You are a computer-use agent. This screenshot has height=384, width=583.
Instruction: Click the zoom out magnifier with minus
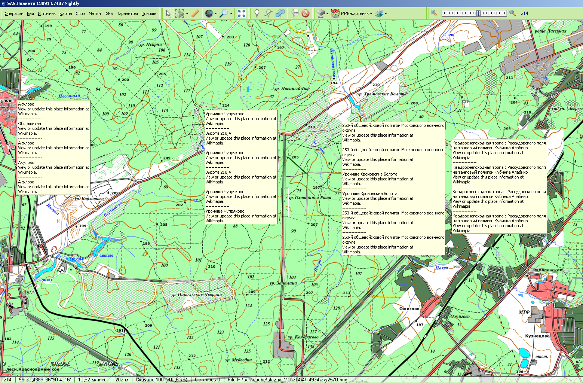[434, 13]
